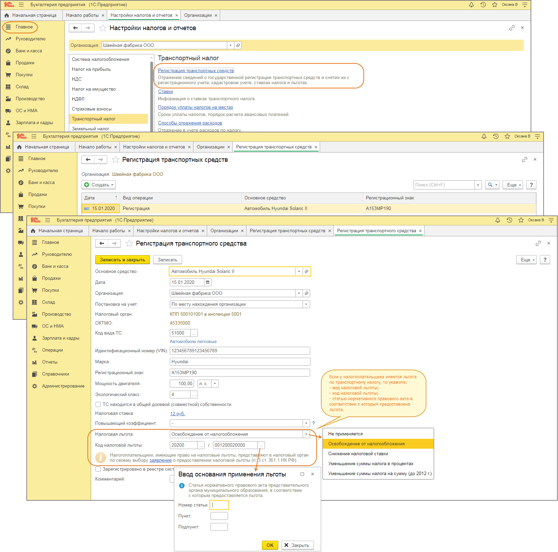Check 'ТС находится в общей долевой собственности'
Image resolution: width=558 pixels, height=552 pixels.
pos(98,405)
